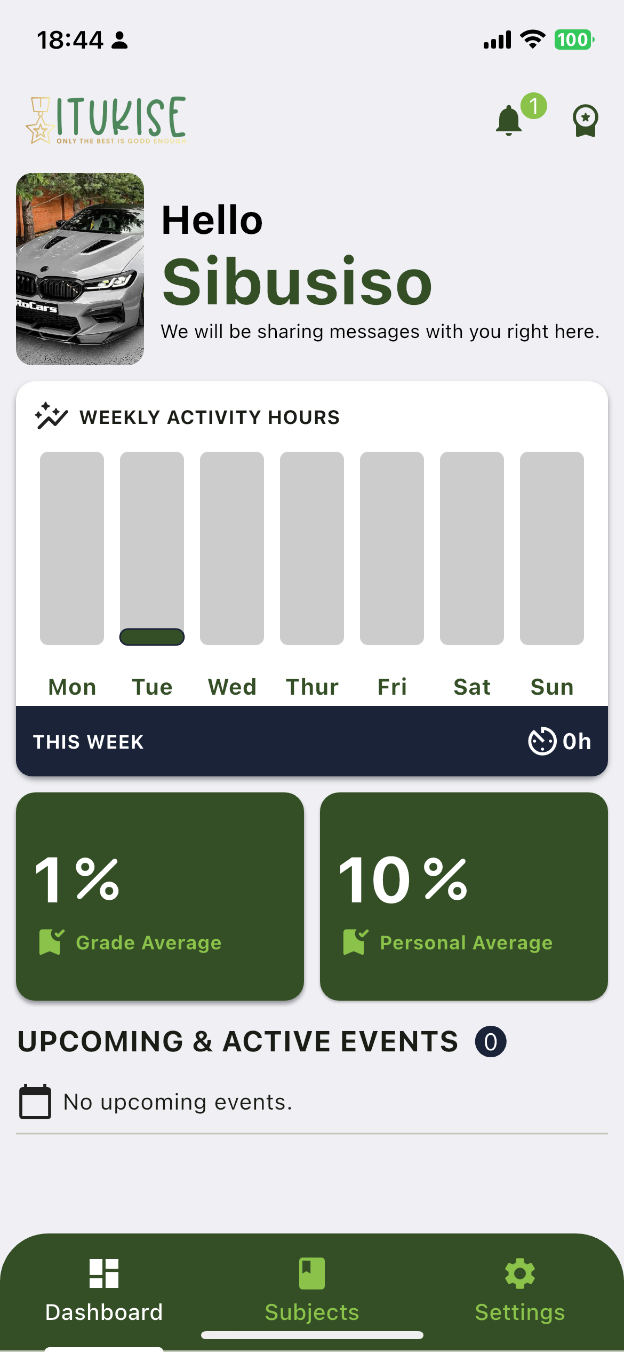The image size is (624, 1352).
Task: Tap the achievements badge icon
Action: pyautogui.click(x=585, y=120)
